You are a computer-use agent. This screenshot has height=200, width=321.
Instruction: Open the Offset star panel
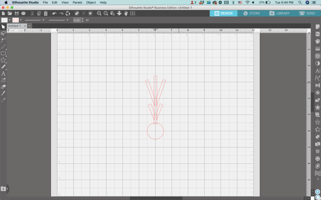(318, 107)
